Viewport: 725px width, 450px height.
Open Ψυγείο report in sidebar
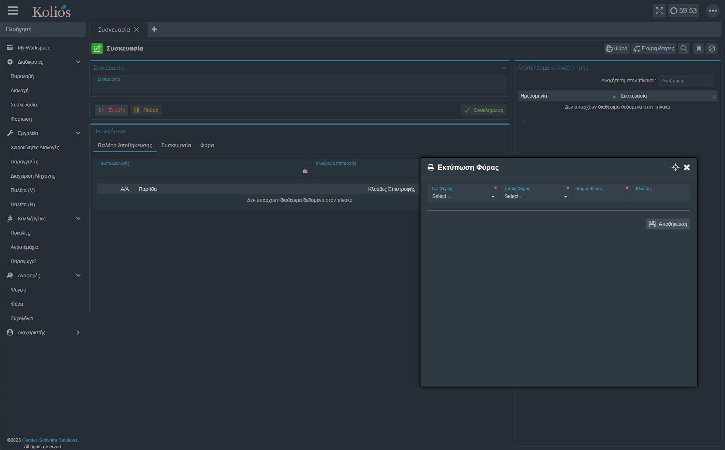[x=18, y=290]
